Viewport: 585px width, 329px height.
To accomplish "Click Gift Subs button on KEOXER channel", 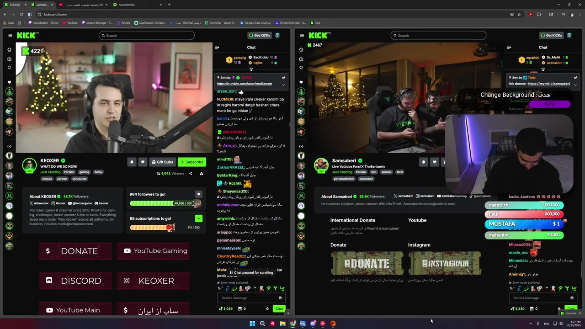I will click(x=162, y=162).
